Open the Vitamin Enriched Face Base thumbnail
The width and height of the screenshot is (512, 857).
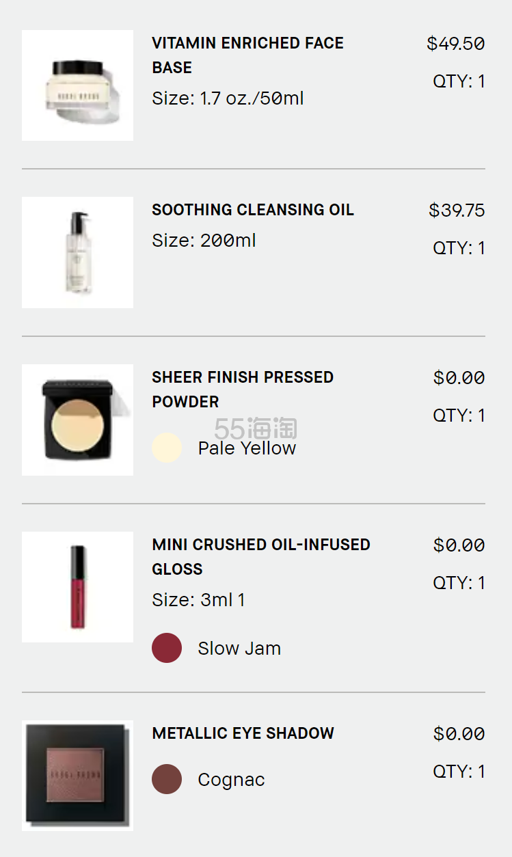[x=77, y=85]
